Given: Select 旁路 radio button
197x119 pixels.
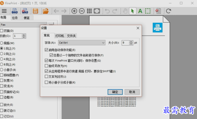Looking at the screenshot, I should (1, 43).
